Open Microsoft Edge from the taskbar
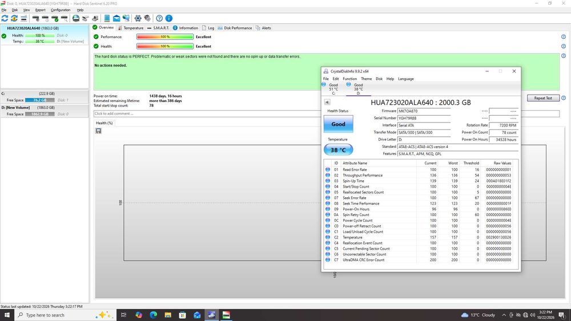Viewport: 571px width, 321px height. pos(153,315)
